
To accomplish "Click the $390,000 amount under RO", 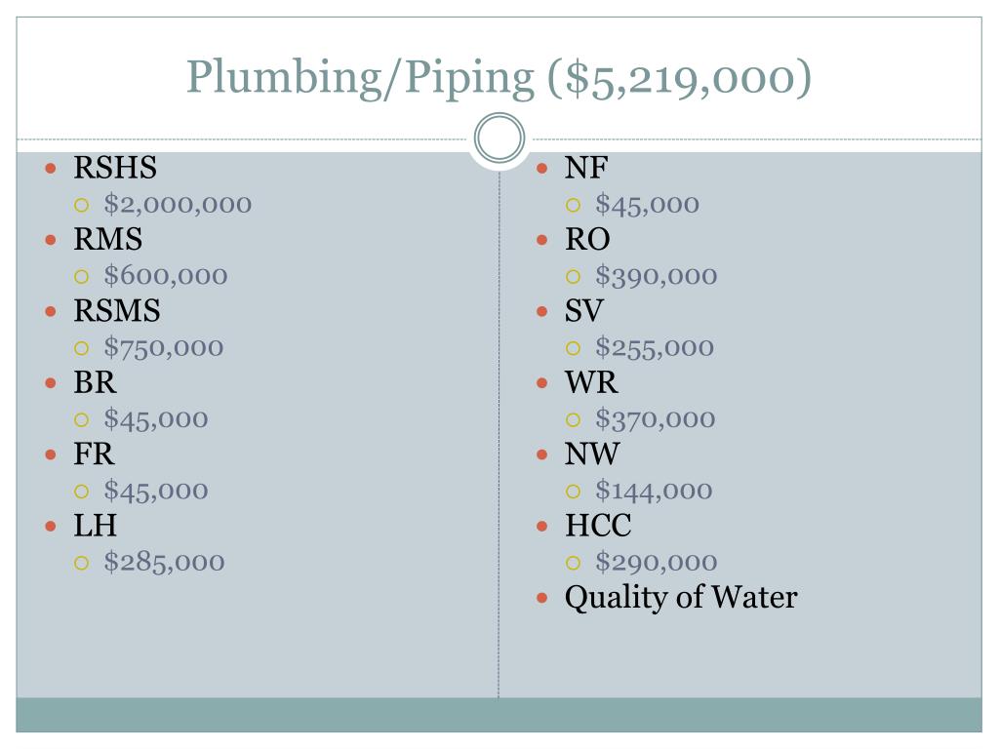I will point(657,276).
